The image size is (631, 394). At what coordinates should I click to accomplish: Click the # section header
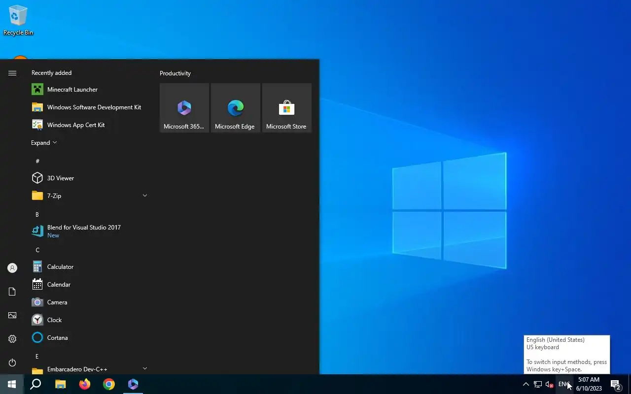37,161
